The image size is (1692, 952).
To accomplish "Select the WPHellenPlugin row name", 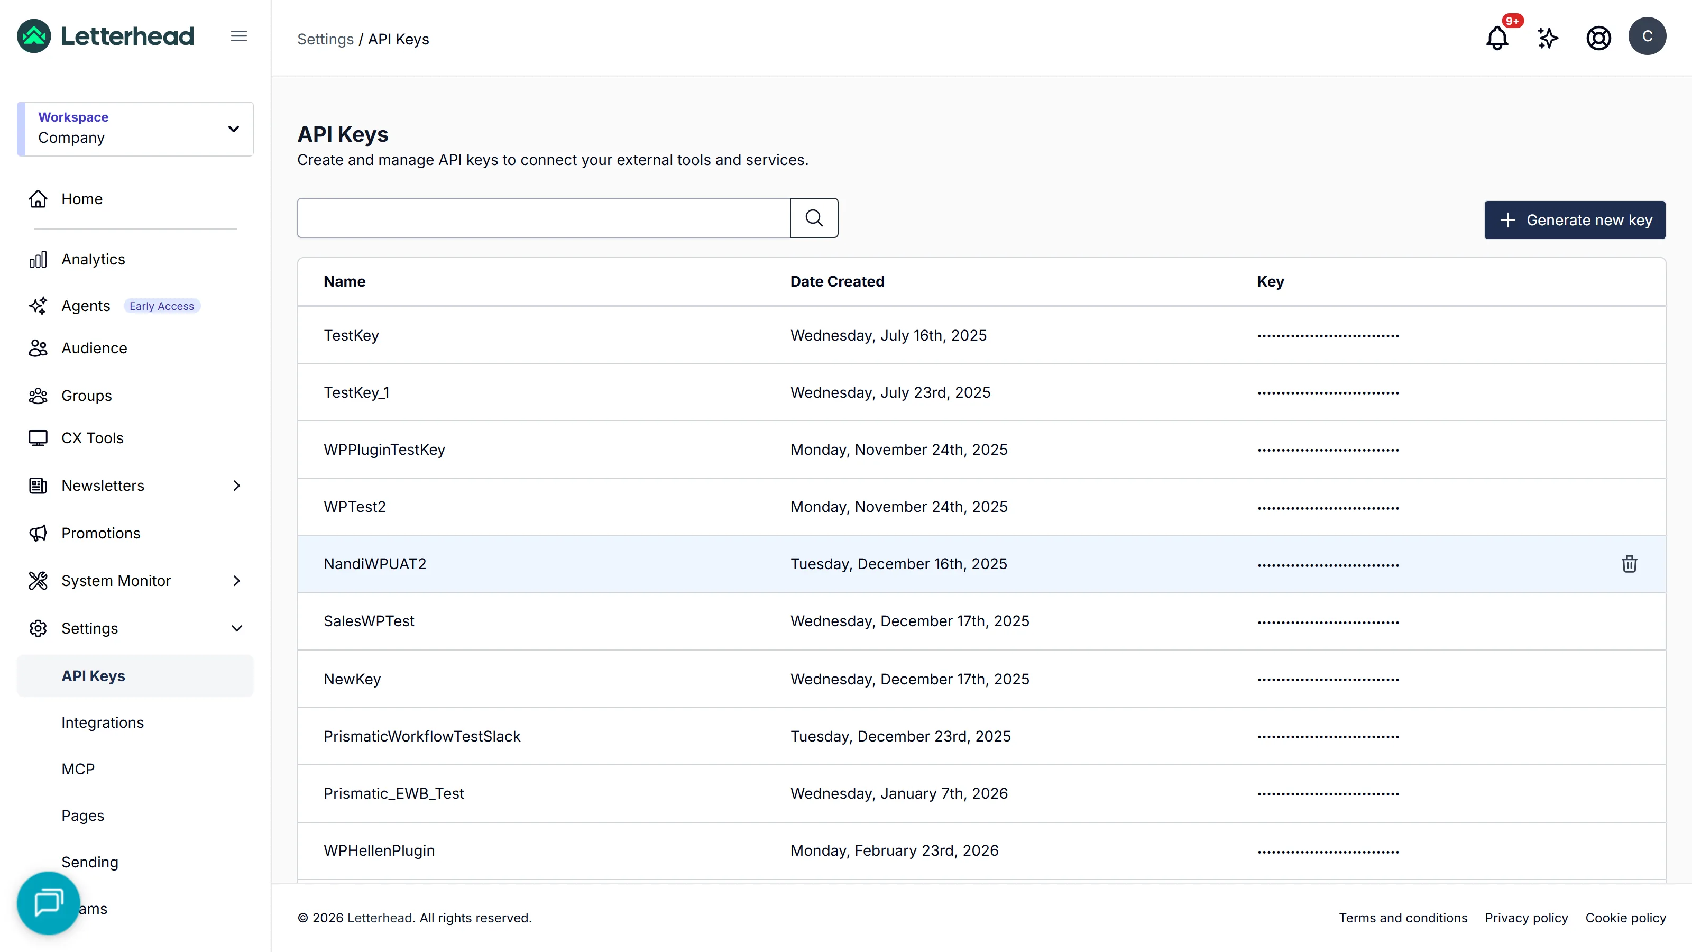I will pyautogui.click(x=379, y=851).
